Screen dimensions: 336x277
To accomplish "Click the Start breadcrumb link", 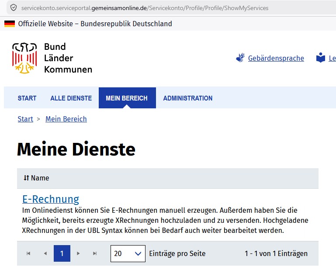I will point(25,119).
